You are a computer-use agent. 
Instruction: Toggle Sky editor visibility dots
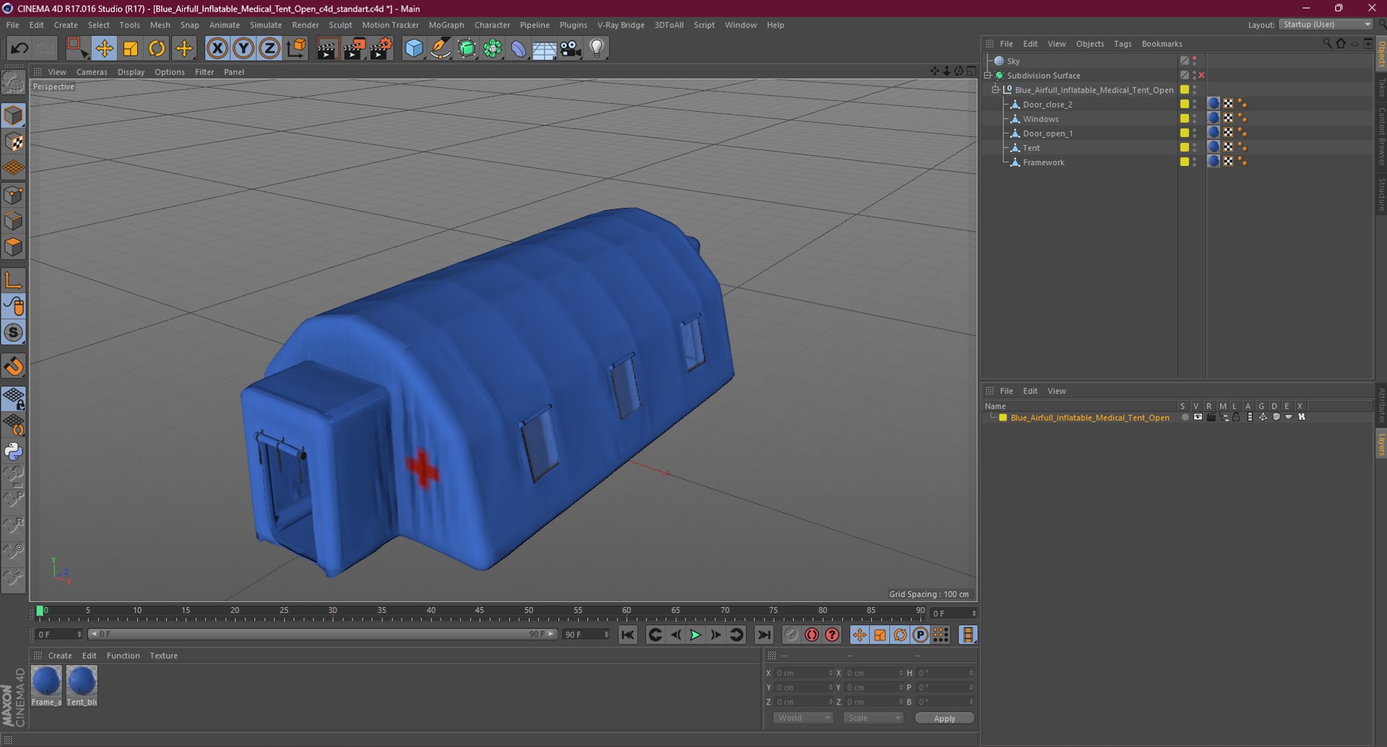(1194, 61)
